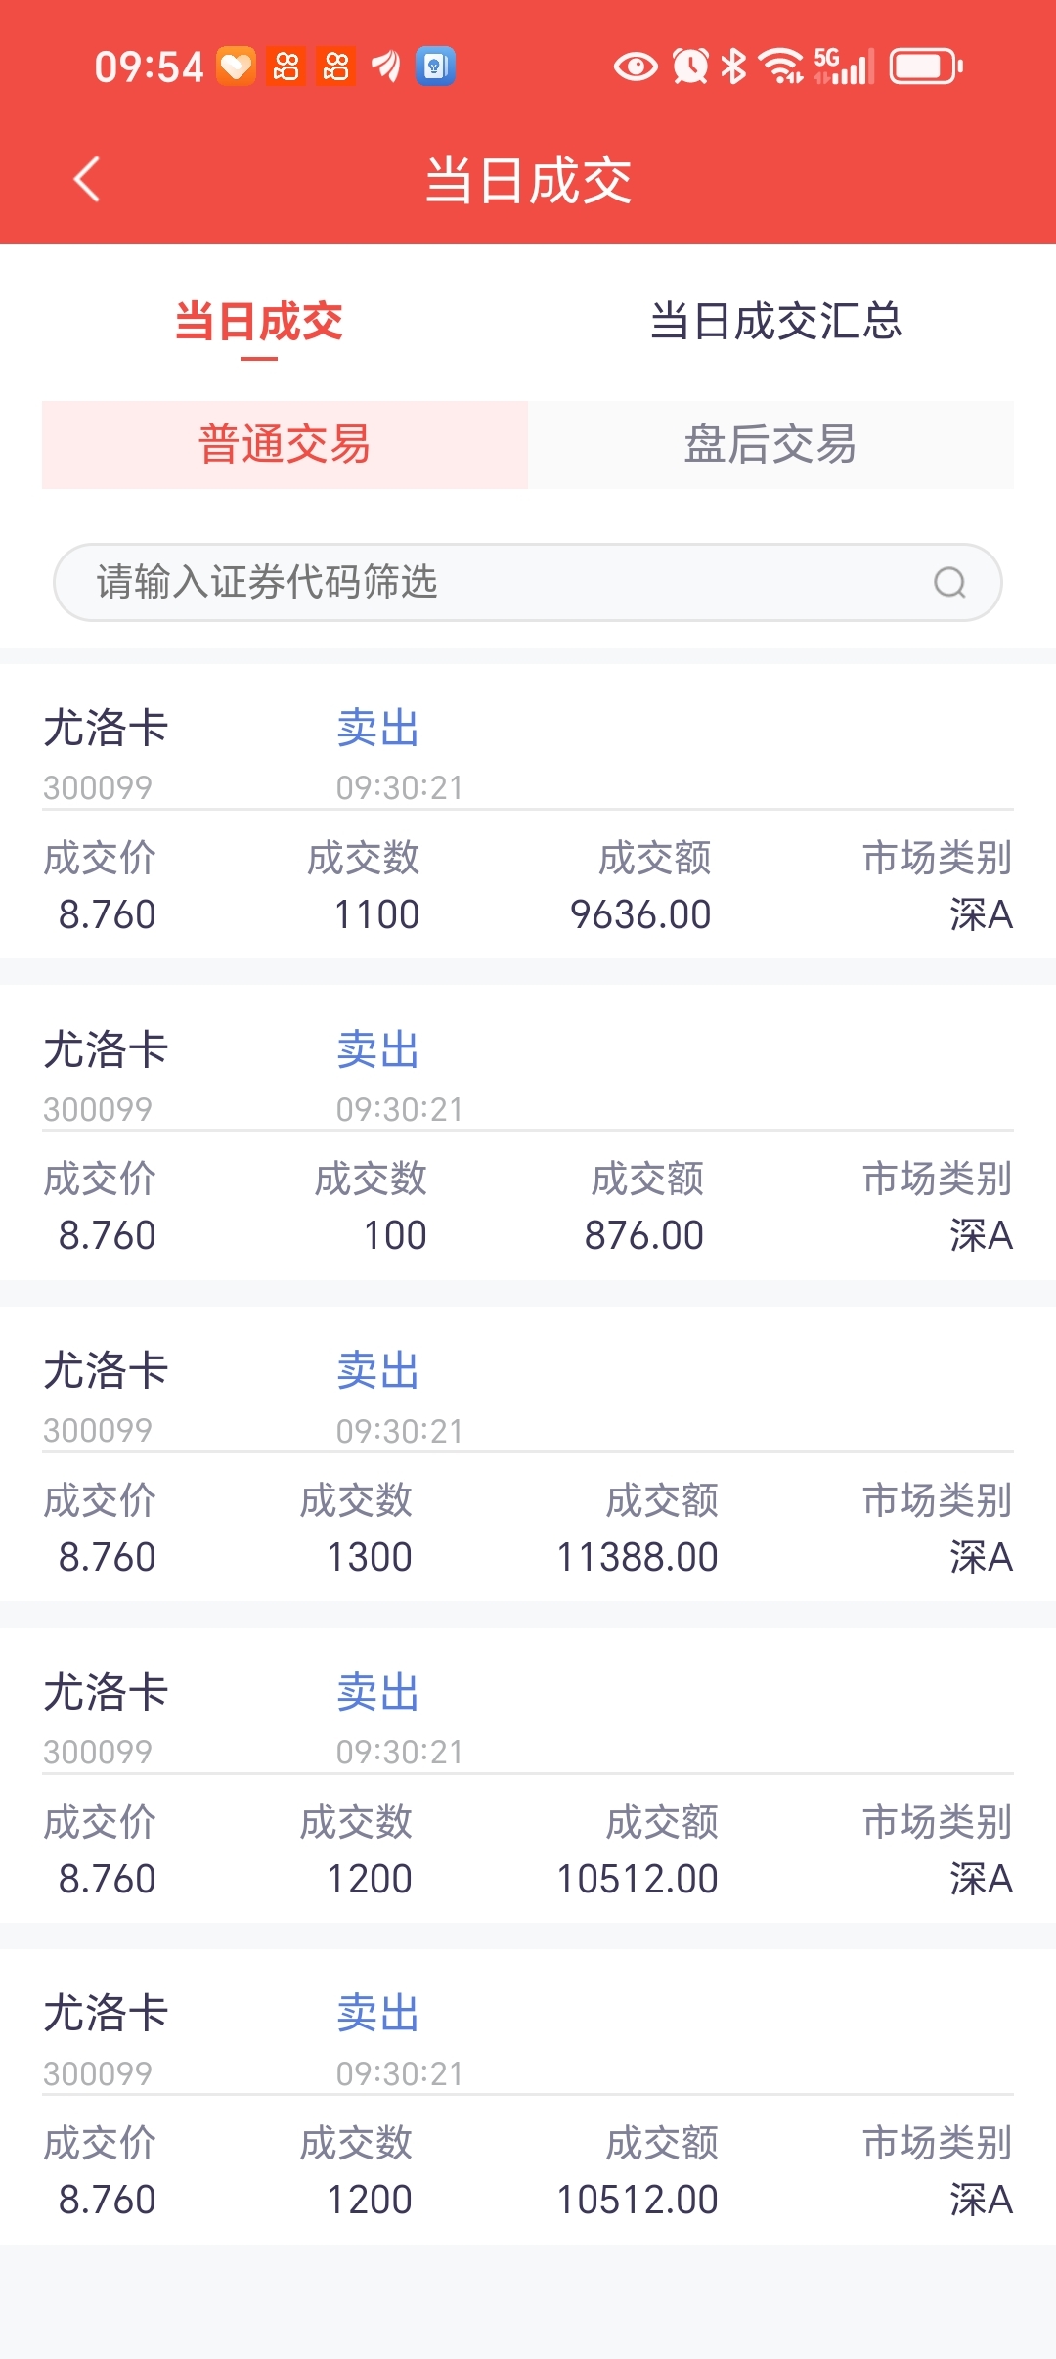Select the 当日成交 tab
The width and height of the screenshot is (1056, 2359).
point(259,321)
